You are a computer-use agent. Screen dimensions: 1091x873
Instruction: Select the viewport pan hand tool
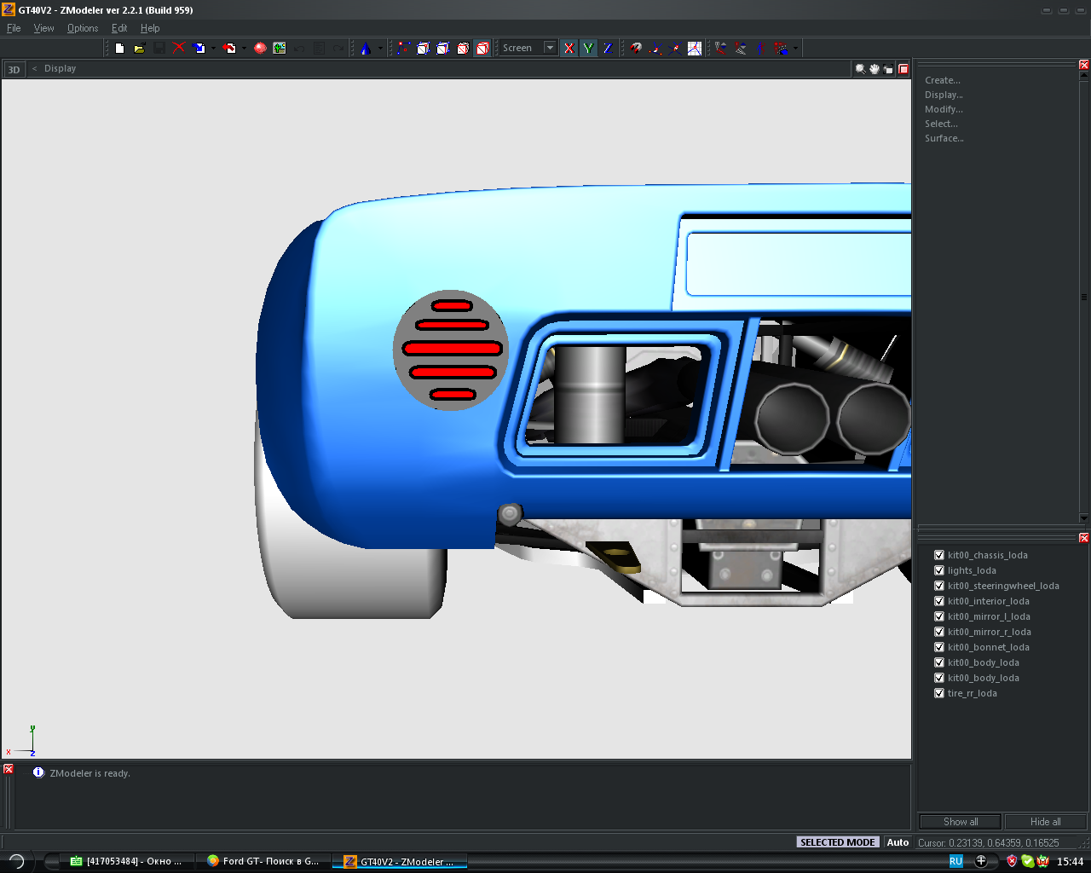pyautogui.click(x=874, y=69)
